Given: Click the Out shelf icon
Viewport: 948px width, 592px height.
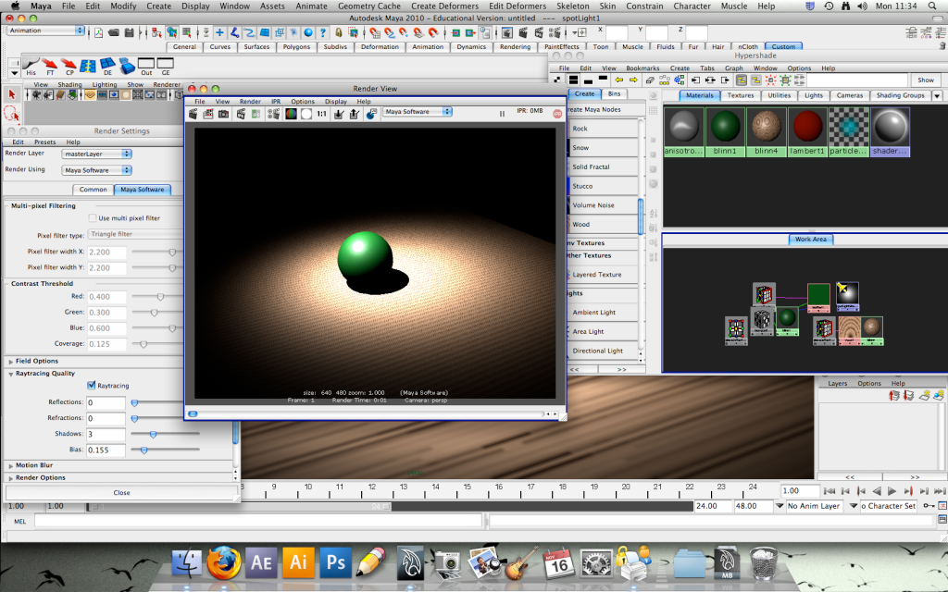Looking at the screenshot, I should [146, 67].
